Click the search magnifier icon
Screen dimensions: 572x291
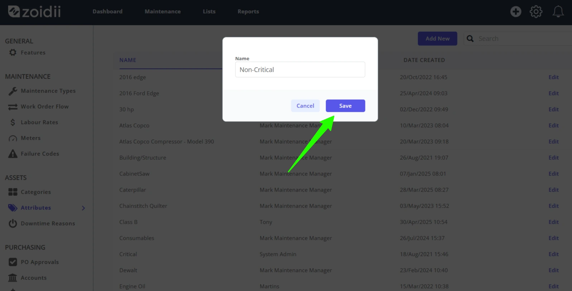(x=470, y=39)
